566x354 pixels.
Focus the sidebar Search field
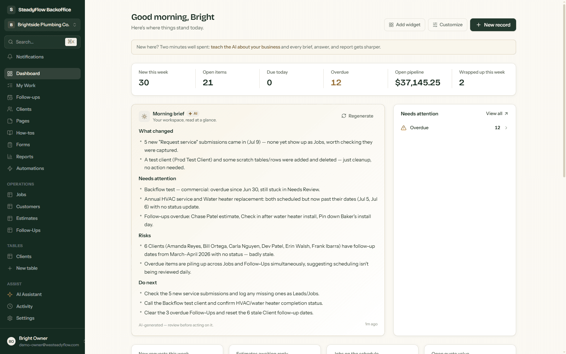pyautogui.click(x=42, y=42)
